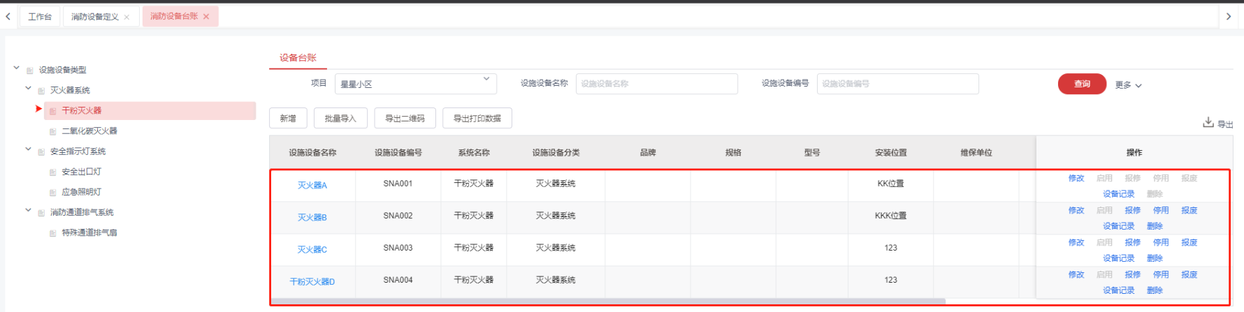This screenshot has width=1244, height=312.
Task: Click 停用 in the 灭火器C row
Action: pyautogui.click(x=1161, y=243)
